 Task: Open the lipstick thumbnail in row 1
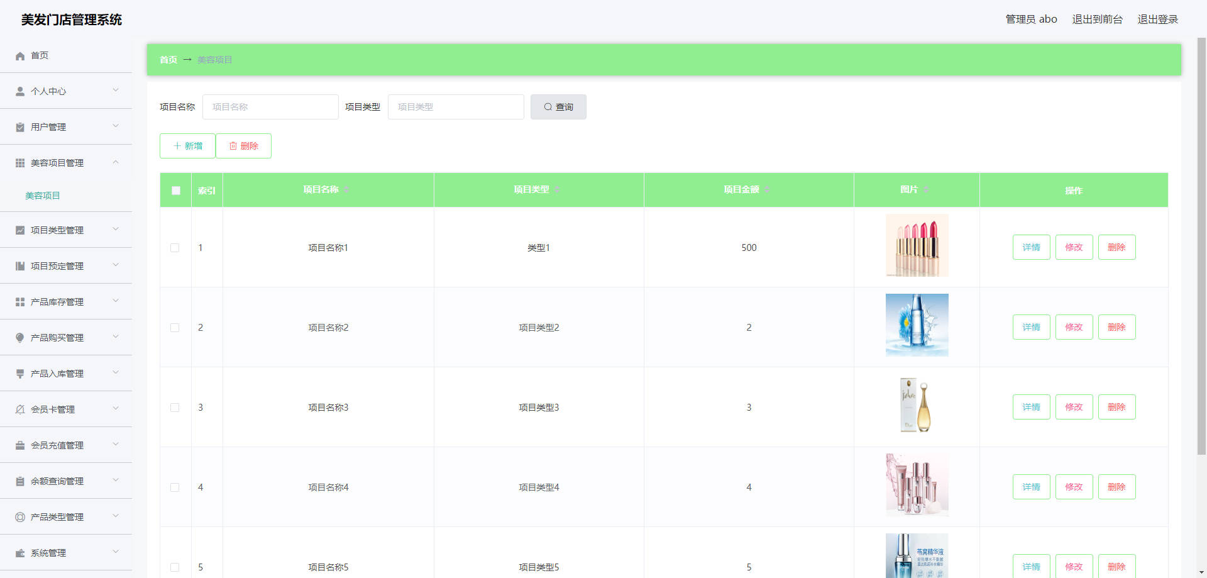(917, 245)
